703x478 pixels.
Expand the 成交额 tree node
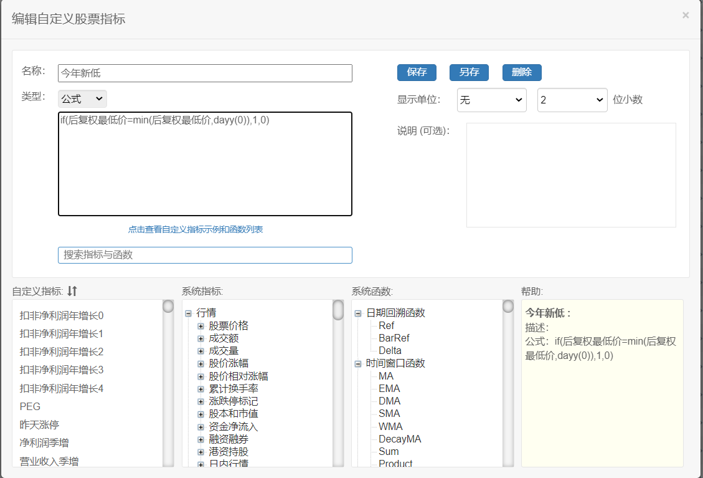coord(201,338)
